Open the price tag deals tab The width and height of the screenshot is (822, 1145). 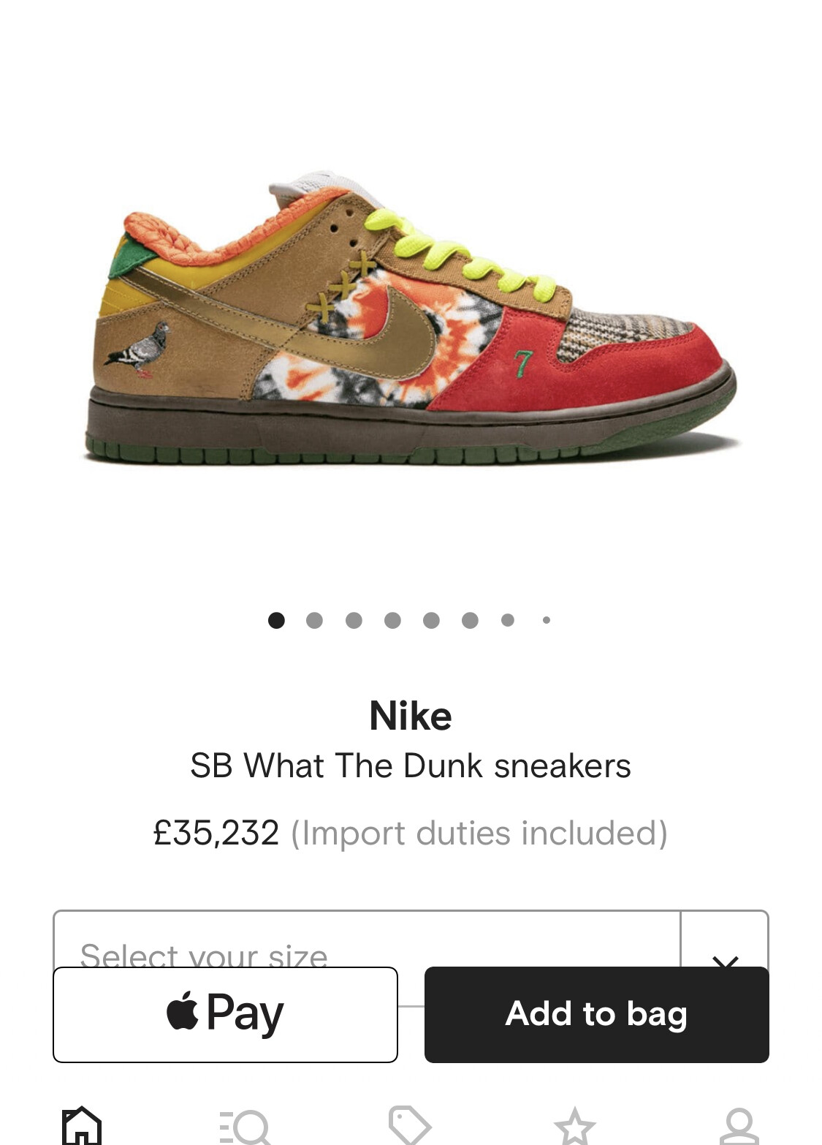click(410, 1126)
